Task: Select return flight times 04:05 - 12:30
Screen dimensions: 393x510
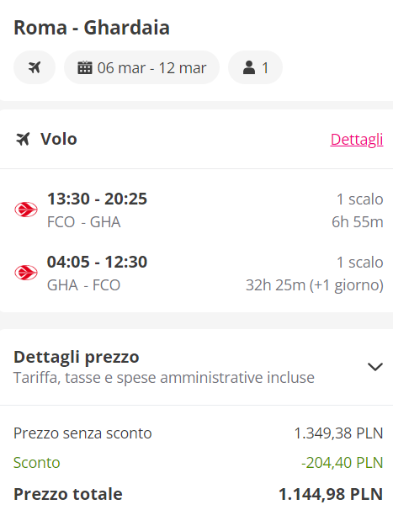Action: 98,262
